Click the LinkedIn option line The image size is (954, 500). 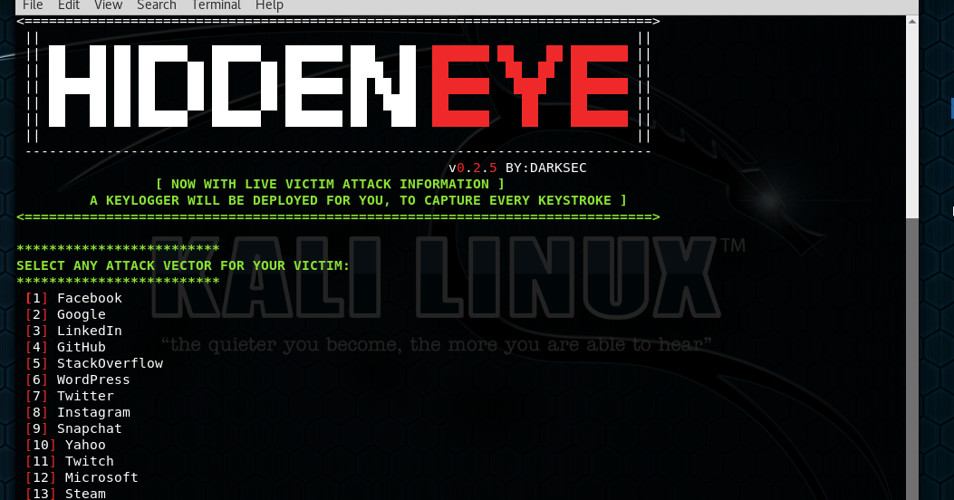tap(73, 331)
